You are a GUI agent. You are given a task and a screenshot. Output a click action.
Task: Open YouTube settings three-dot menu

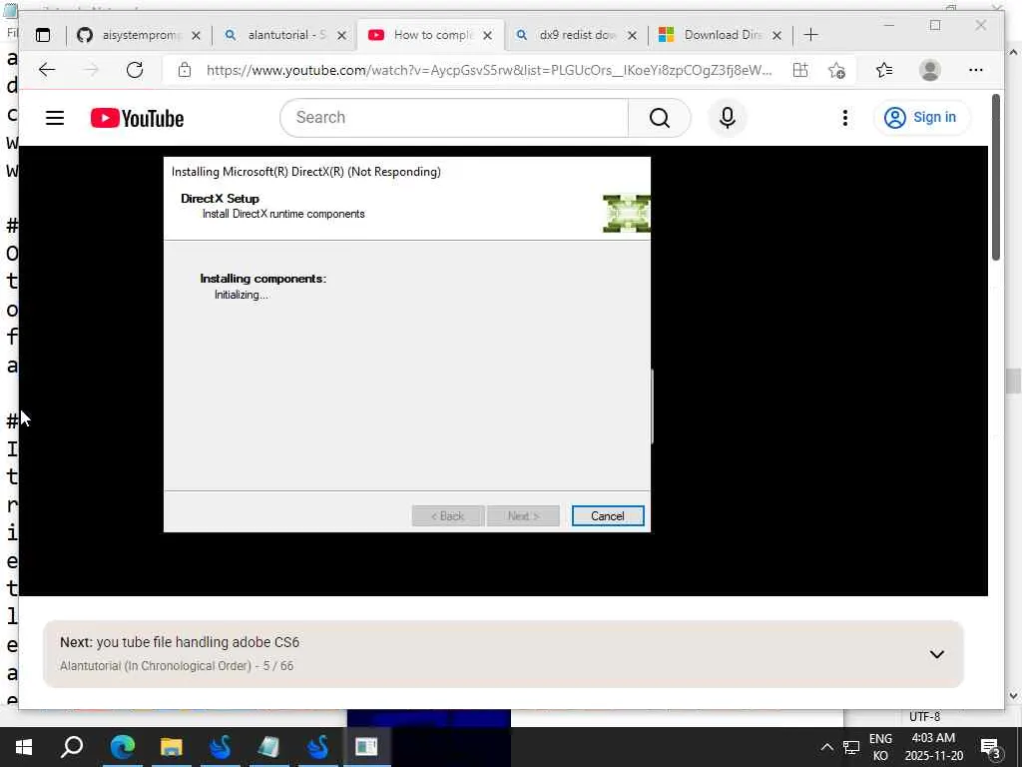click(x=844, y=118)
